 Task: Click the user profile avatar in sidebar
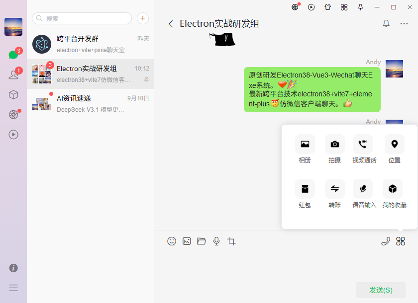pyautogui.click(x=13, y=27)
